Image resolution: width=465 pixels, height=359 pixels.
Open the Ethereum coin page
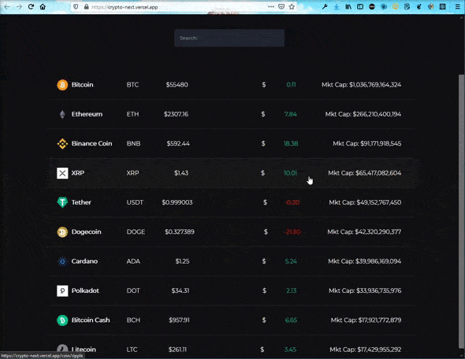(x=87, y=114)
